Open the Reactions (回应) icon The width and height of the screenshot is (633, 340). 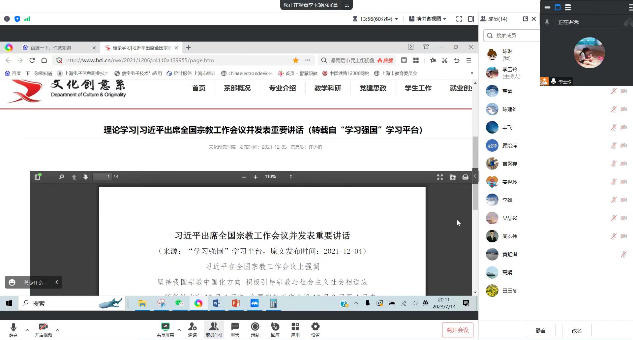click(x=275, y=327)
